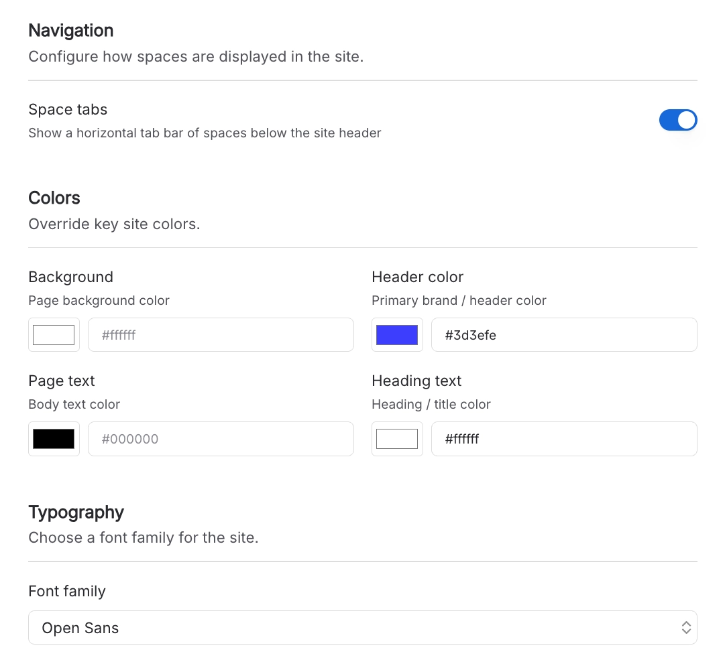Open the Heading text white swatch
The width and height of the screenshot is (727, 666).
[397, 439]
